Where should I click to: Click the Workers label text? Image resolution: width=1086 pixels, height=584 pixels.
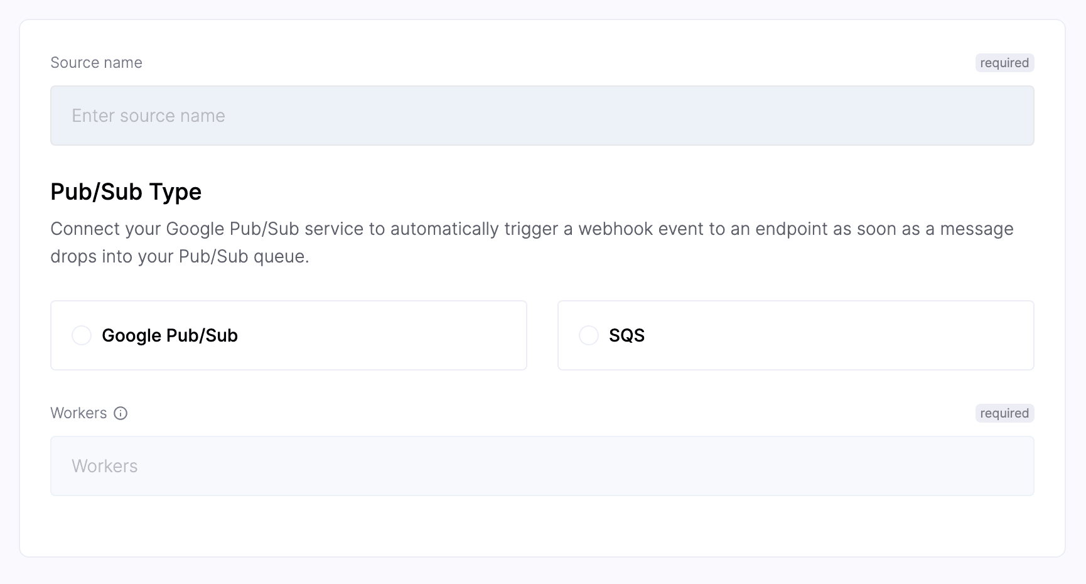point(78,413)
